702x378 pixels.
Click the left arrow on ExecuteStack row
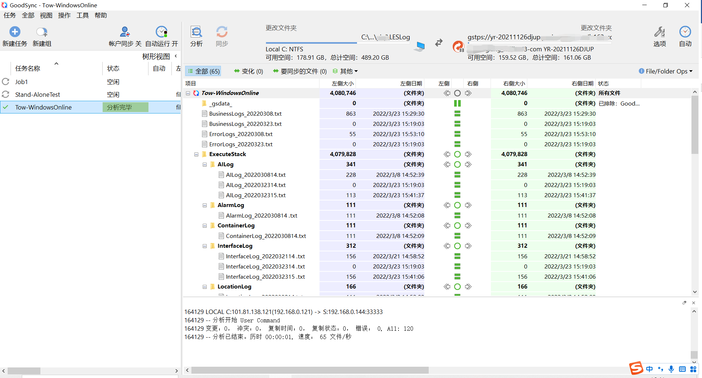click(447, 154)
